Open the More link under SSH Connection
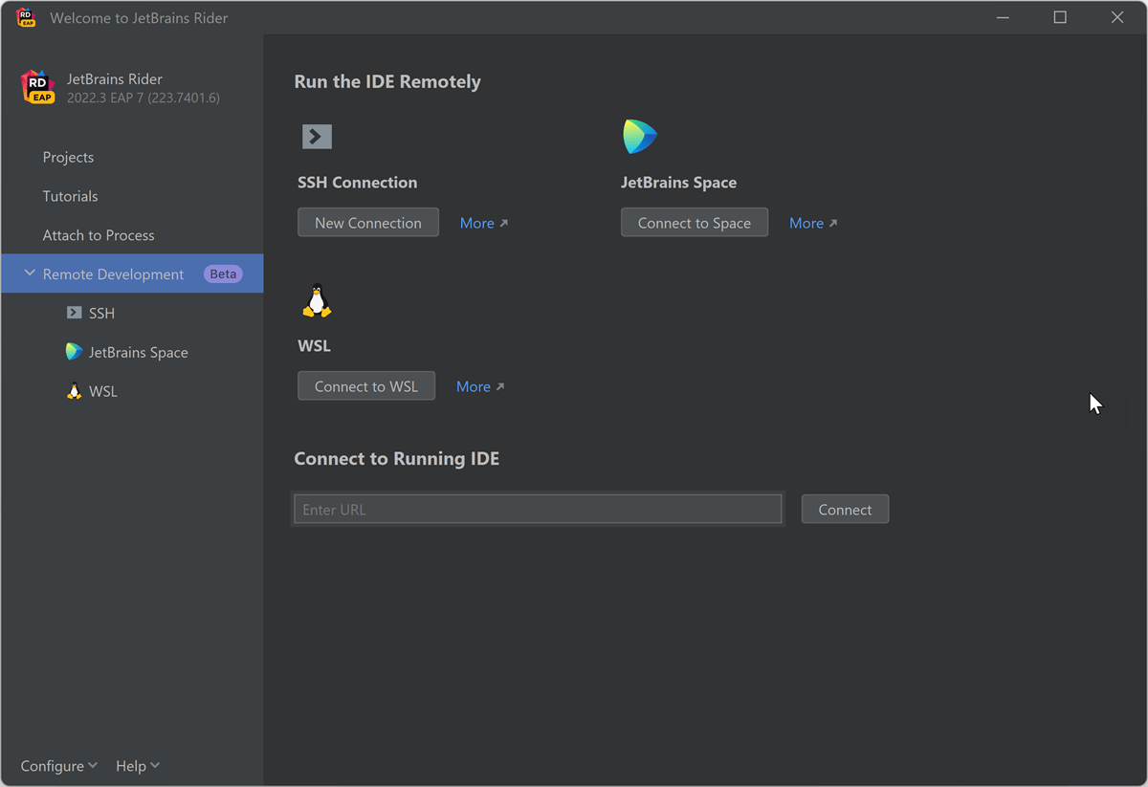The height and width of the screenshot is (787, 1148). [483, 223]
